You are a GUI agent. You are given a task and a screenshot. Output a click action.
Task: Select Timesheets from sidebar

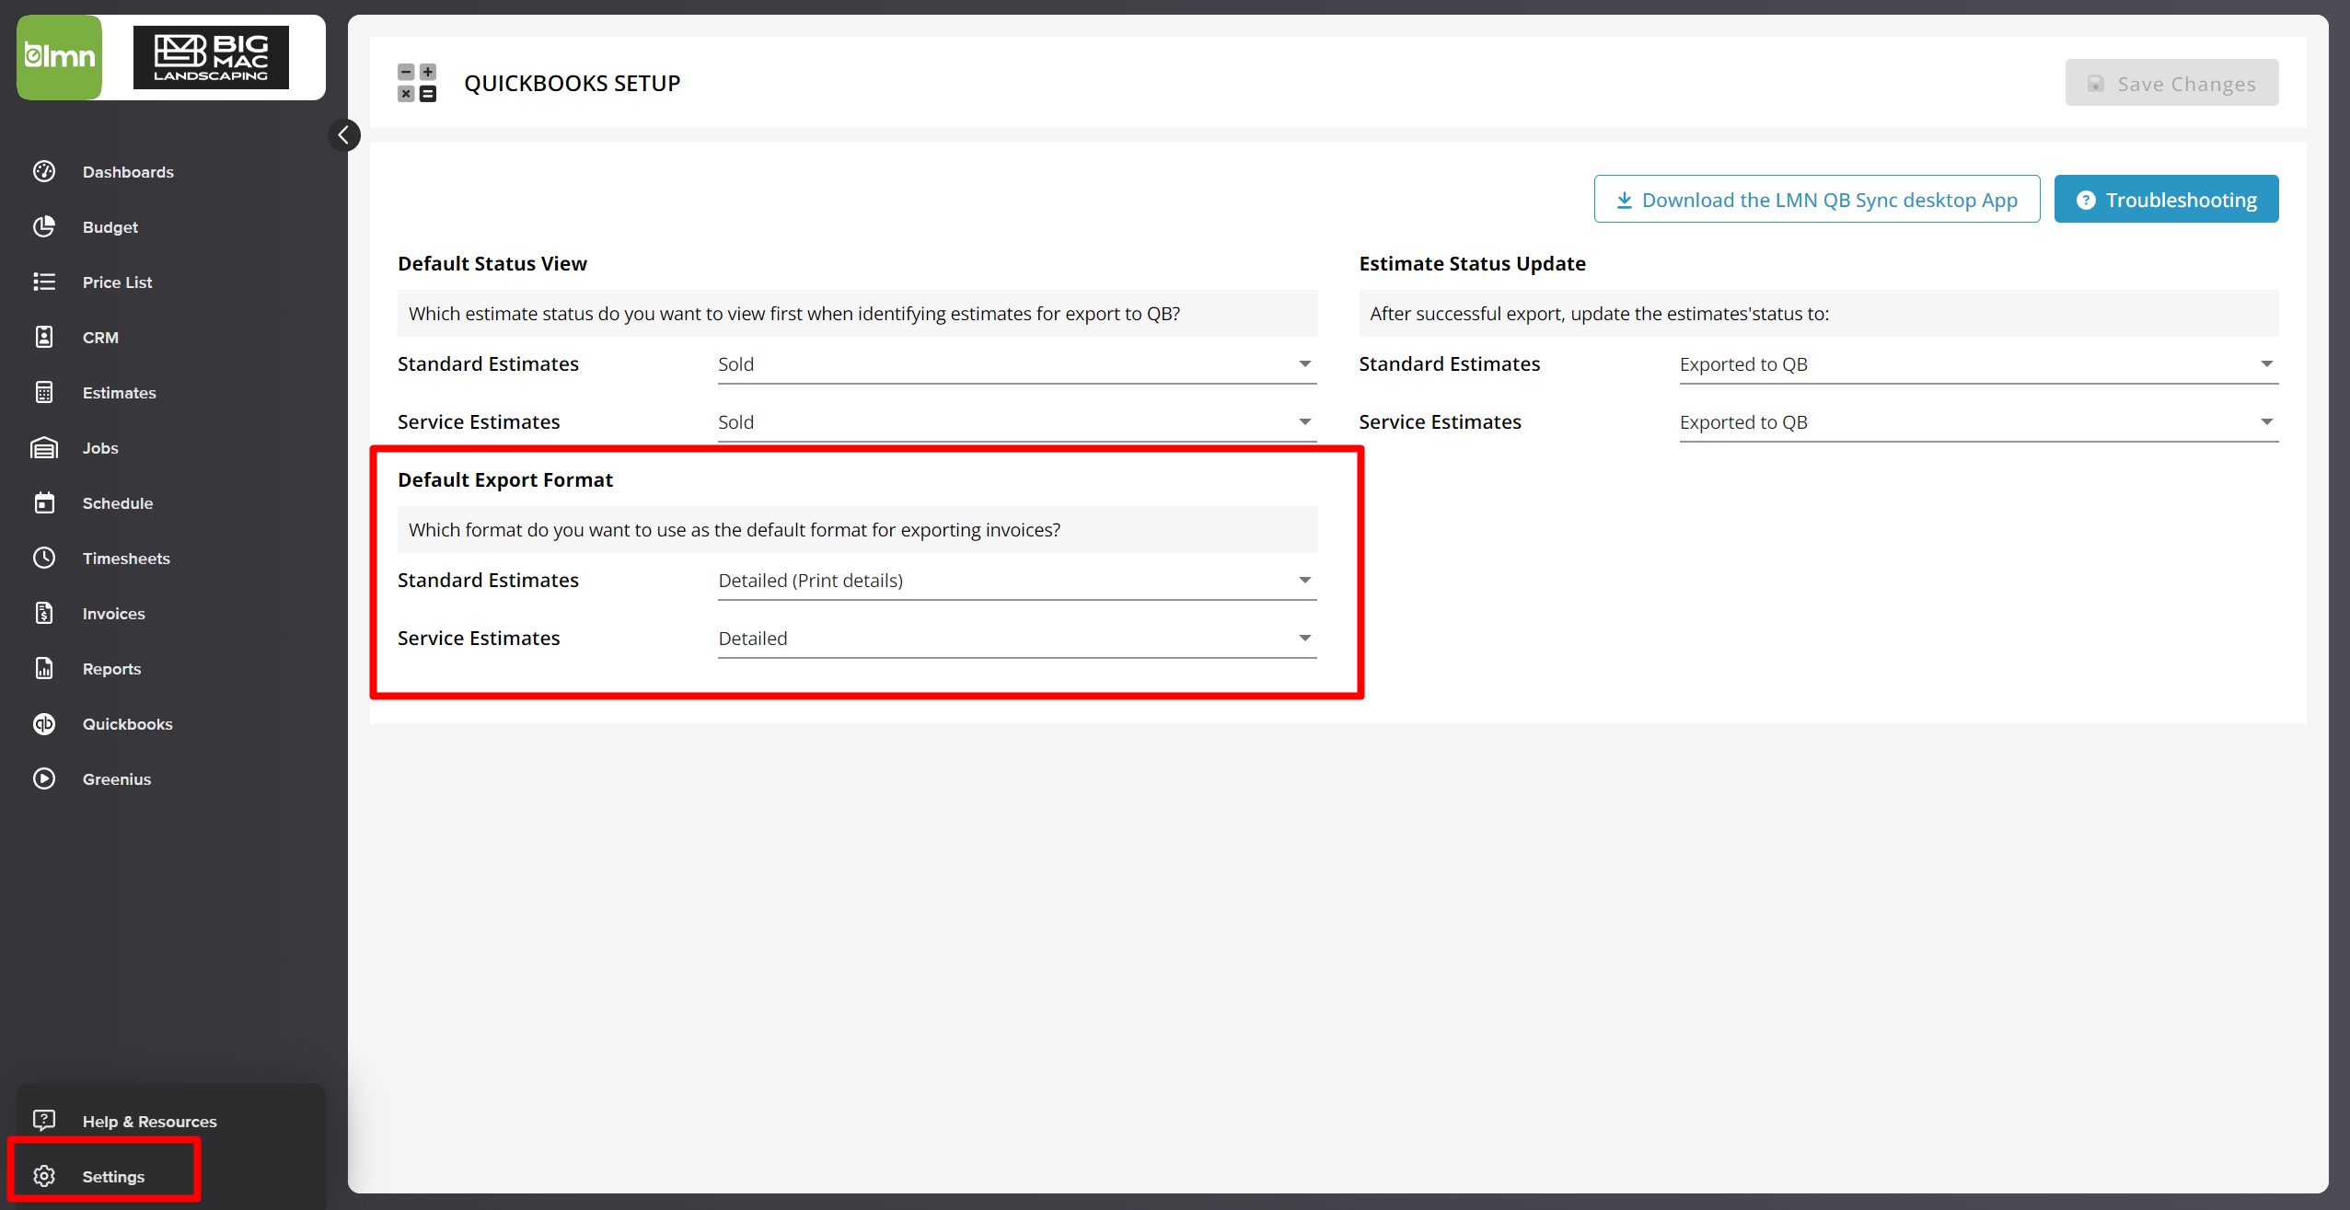(126, 559)
